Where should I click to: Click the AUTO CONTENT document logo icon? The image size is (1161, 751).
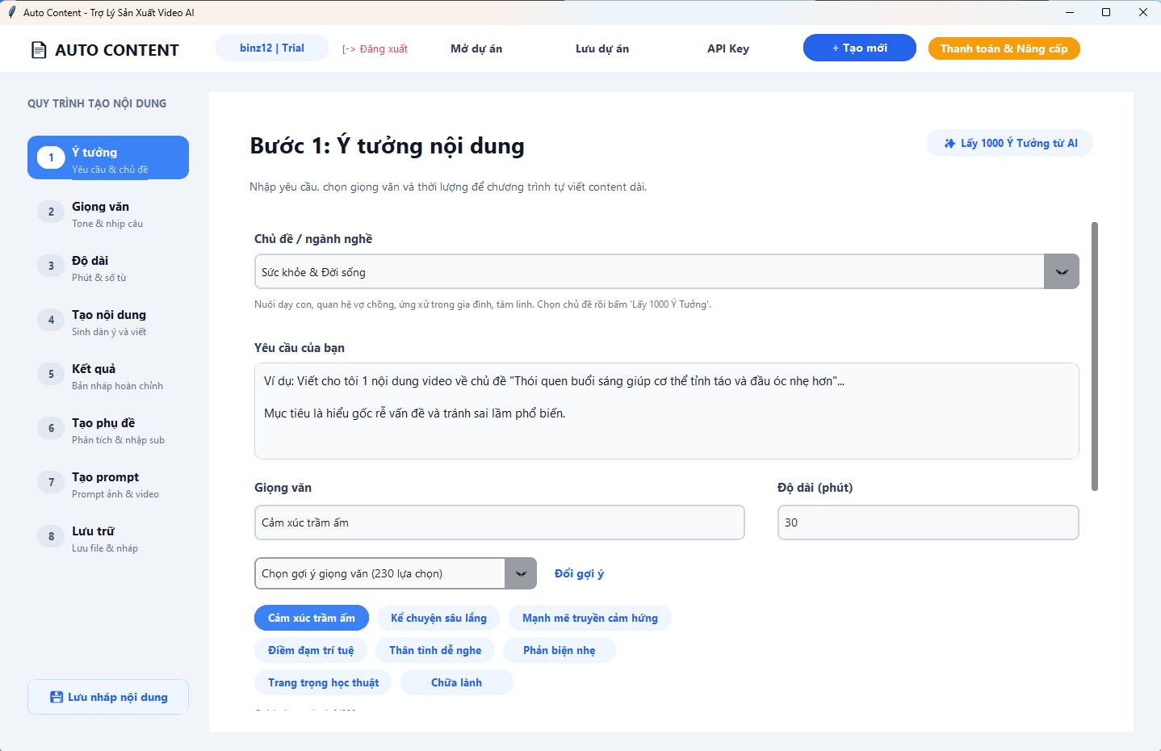tap(39, 50)
